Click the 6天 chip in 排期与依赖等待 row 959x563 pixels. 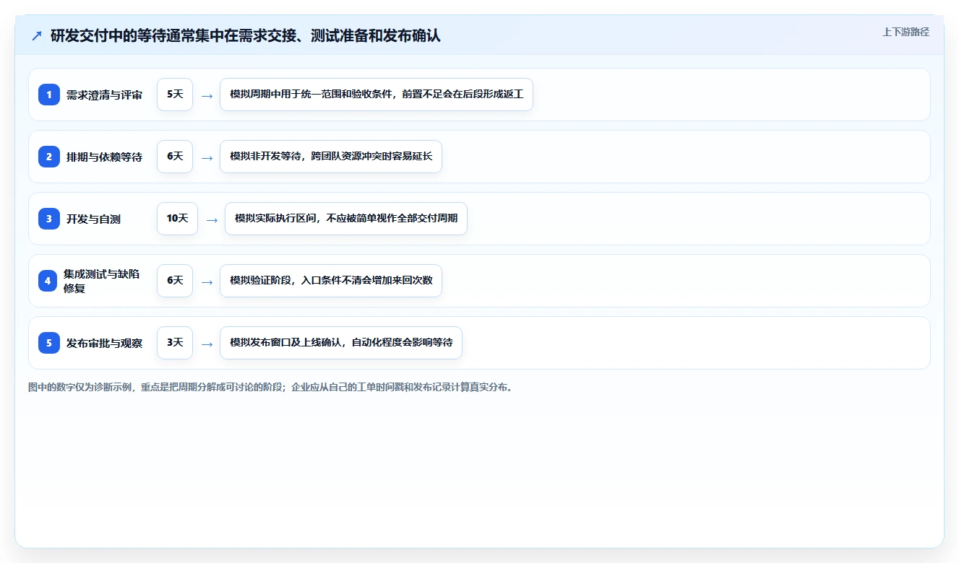tap(175, 157)
